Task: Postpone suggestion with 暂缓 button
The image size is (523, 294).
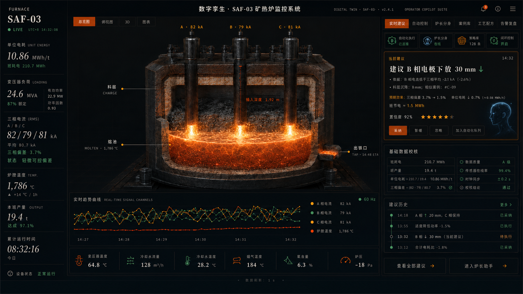Action: coord(419,130)
